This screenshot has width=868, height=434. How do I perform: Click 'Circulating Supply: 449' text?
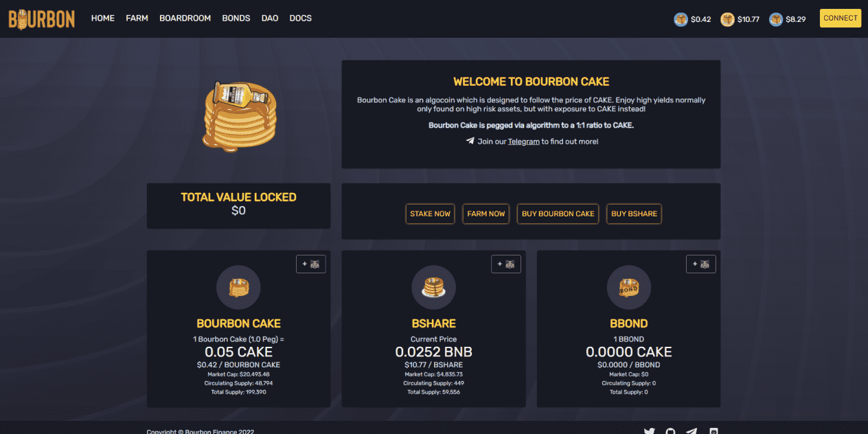(x=433, y=383)
